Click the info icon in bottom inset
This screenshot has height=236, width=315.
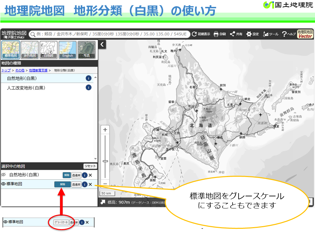(x=82, y=222)
